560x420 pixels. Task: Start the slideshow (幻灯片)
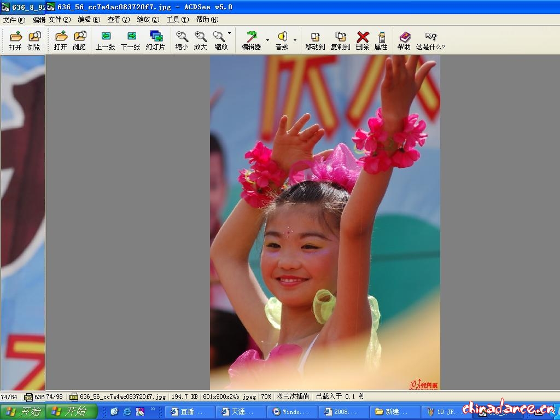click(155, 40)
